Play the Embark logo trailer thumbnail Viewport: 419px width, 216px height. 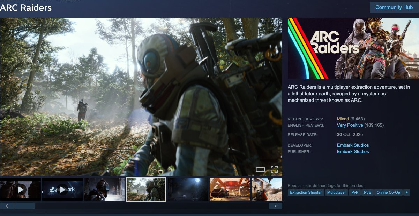click(x=62, y=189)
